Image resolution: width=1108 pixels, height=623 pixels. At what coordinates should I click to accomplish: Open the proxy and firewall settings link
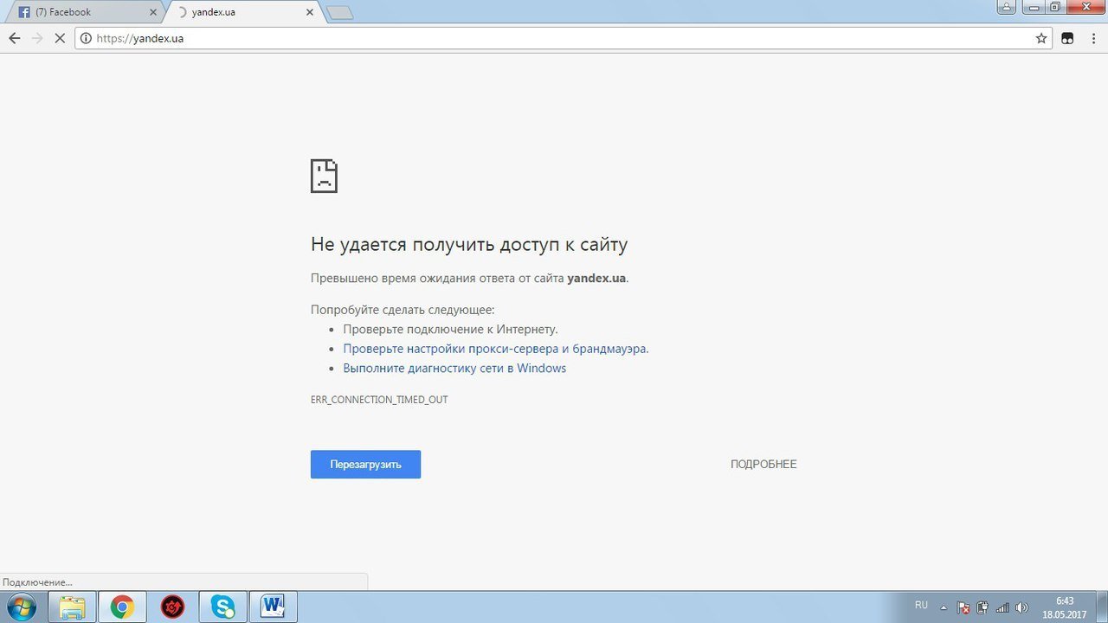click(x=495, y=349)
